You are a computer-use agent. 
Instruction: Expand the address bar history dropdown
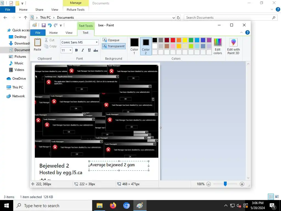(173, 18)
